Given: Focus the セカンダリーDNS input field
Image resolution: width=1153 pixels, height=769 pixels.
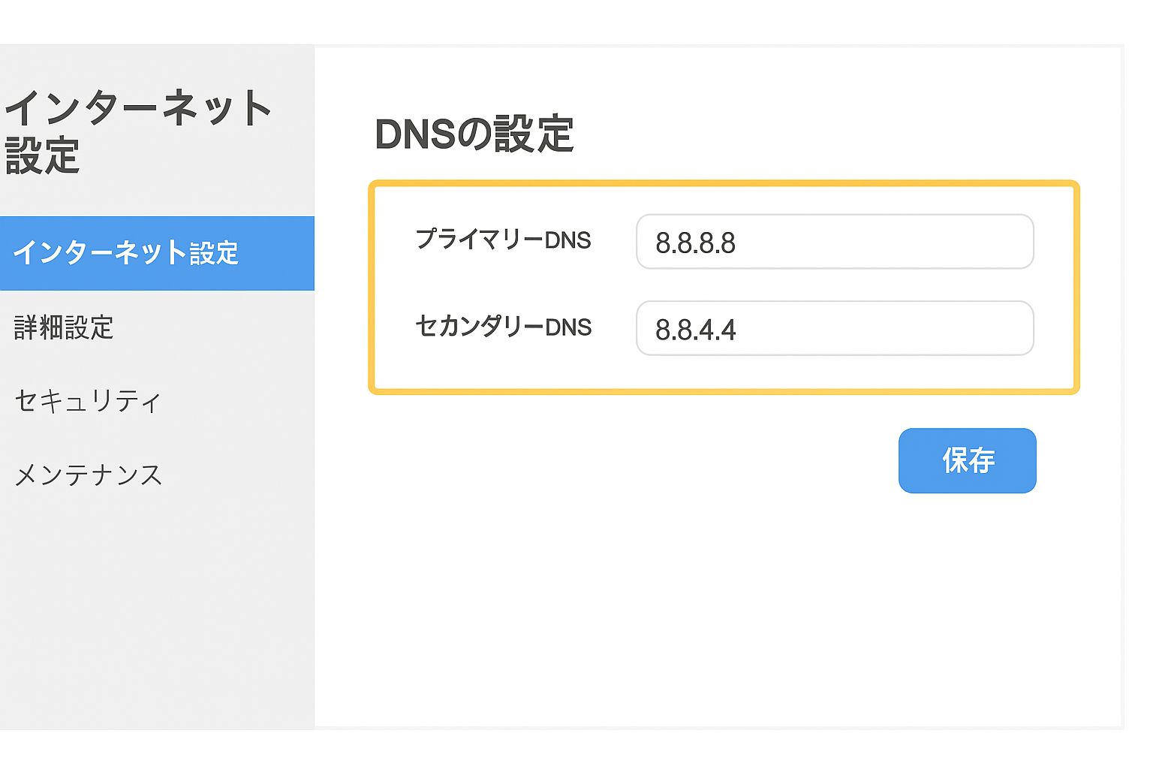Looking at the screenshot, I should (x=834, y=328).
